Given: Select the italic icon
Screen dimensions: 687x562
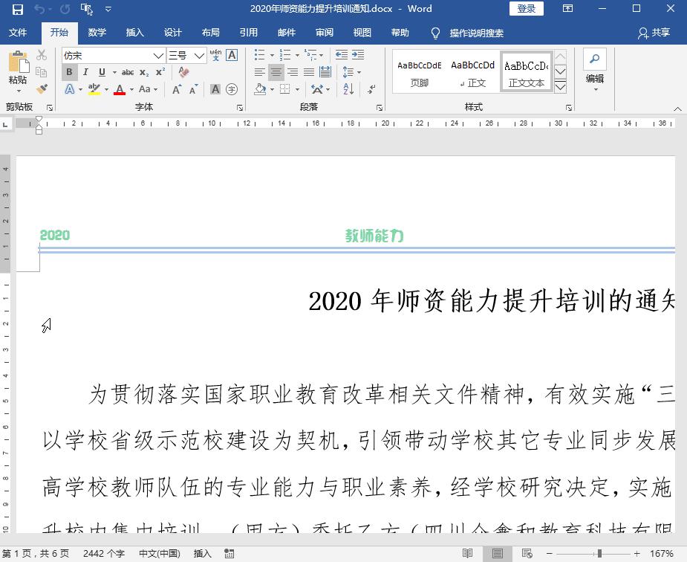Looking at the screenshot, I should coord(85,71).
